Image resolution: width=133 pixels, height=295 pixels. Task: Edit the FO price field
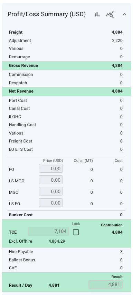(x=51, y=168)
